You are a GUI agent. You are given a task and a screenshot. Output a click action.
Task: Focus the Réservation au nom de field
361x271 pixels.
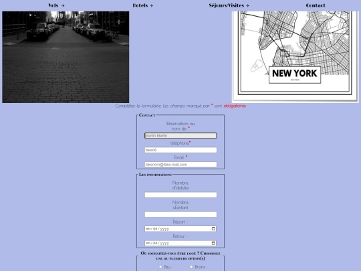180,135
